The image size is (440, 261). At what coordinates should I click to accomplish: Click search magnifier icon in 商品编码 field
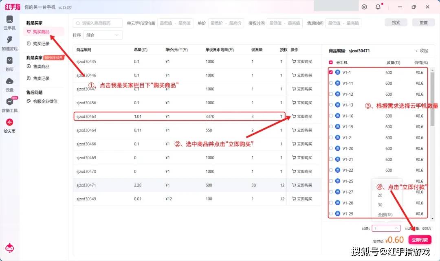(78, 23)
